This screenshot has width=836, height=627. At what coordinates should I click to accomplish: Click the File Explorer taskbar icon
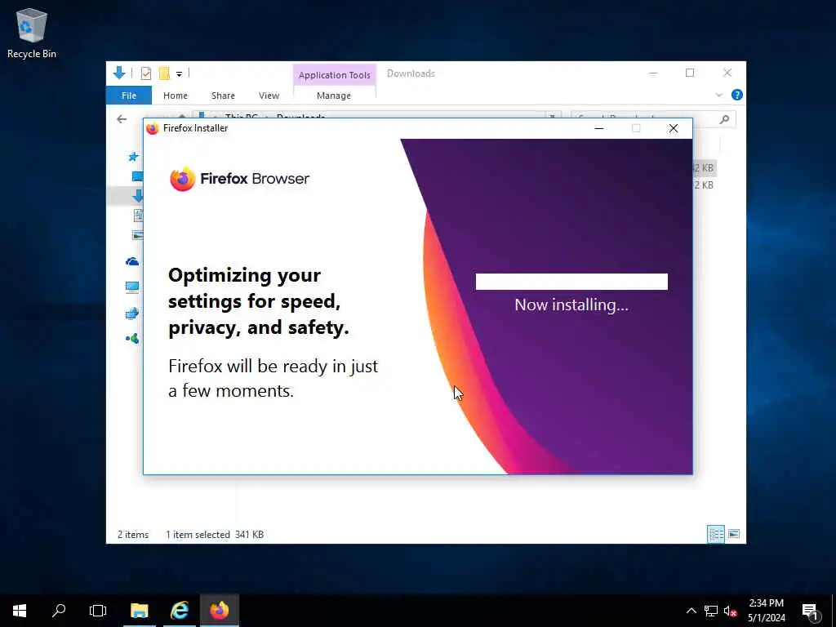pyautogui.click(x=140, y=611)
